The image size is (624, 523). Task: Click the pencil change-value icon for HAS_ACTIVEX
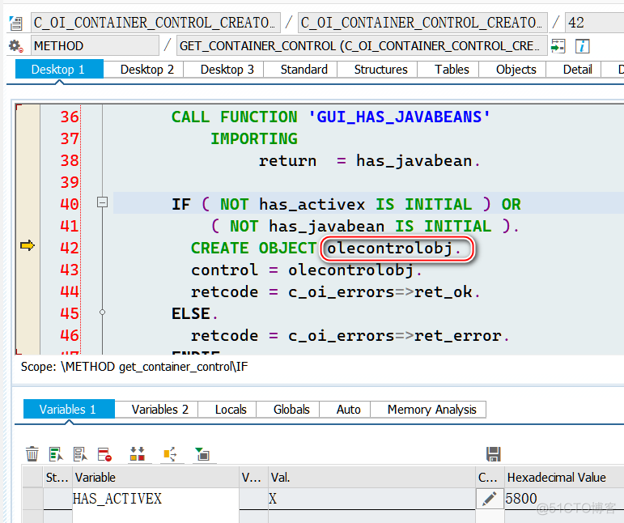(x=490, y=499)
